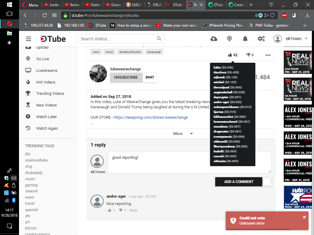Click ADD A COMMENT button
The image size is (314, 235).
(x=239, y=182)
